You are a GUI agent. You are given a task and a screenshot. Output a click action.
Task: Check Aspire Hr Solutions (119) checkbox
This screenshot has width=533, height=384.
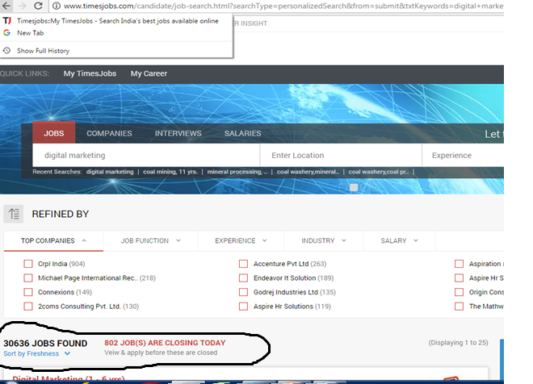pos(243,307)
